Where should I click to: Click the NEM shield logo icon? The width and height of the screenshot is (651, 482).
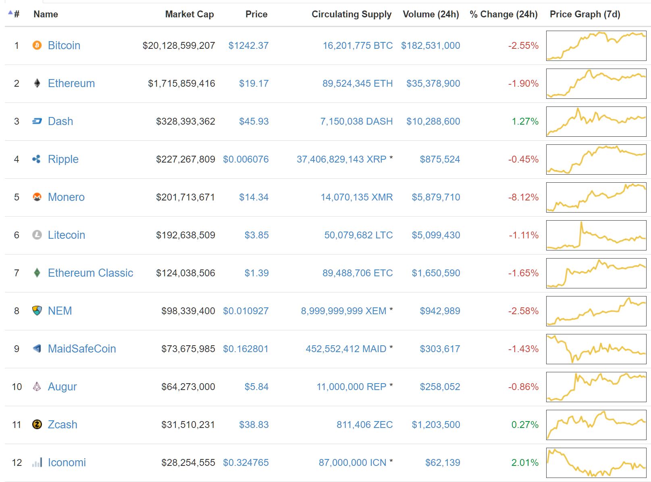click(x=37, y=311)
